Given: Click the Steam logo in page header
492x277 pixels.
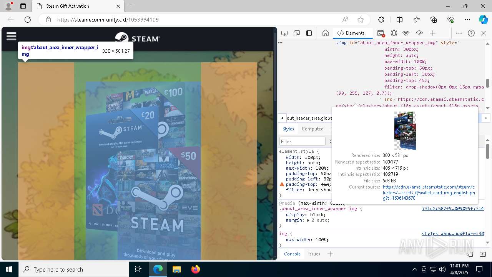Looking at the screenshot, I should (x=137, y=38).
